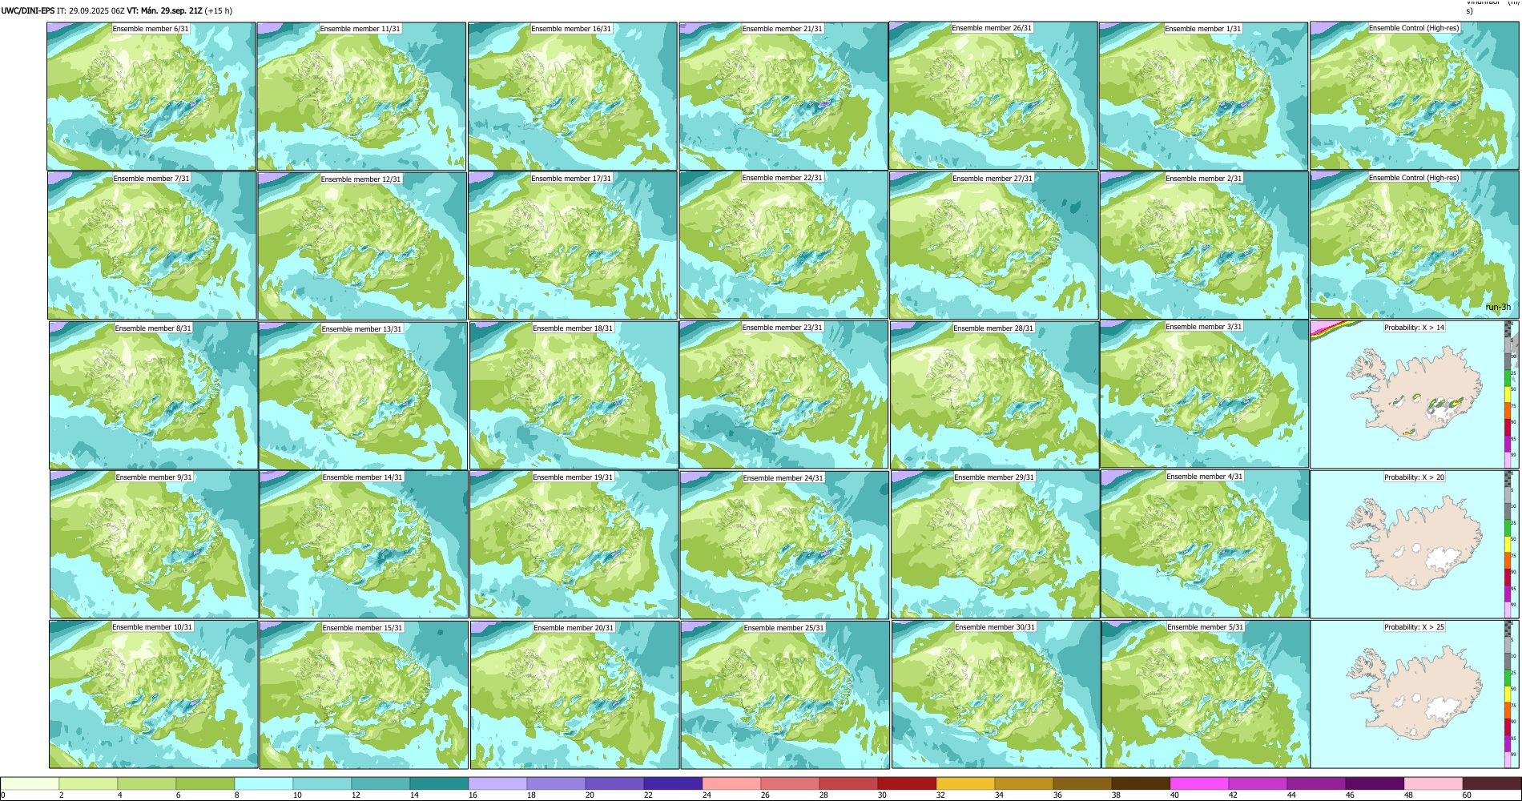
Task: Open the Ensemble member 16/31 map panel
Action: [x=572, y=96]
